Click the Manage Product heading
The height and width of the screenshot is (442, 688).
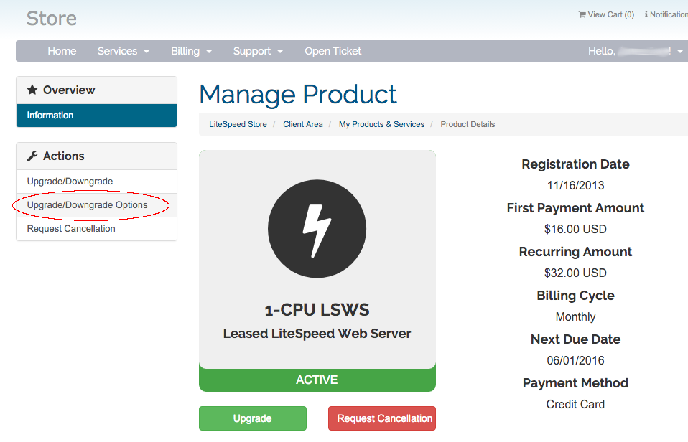pos(298,94)
